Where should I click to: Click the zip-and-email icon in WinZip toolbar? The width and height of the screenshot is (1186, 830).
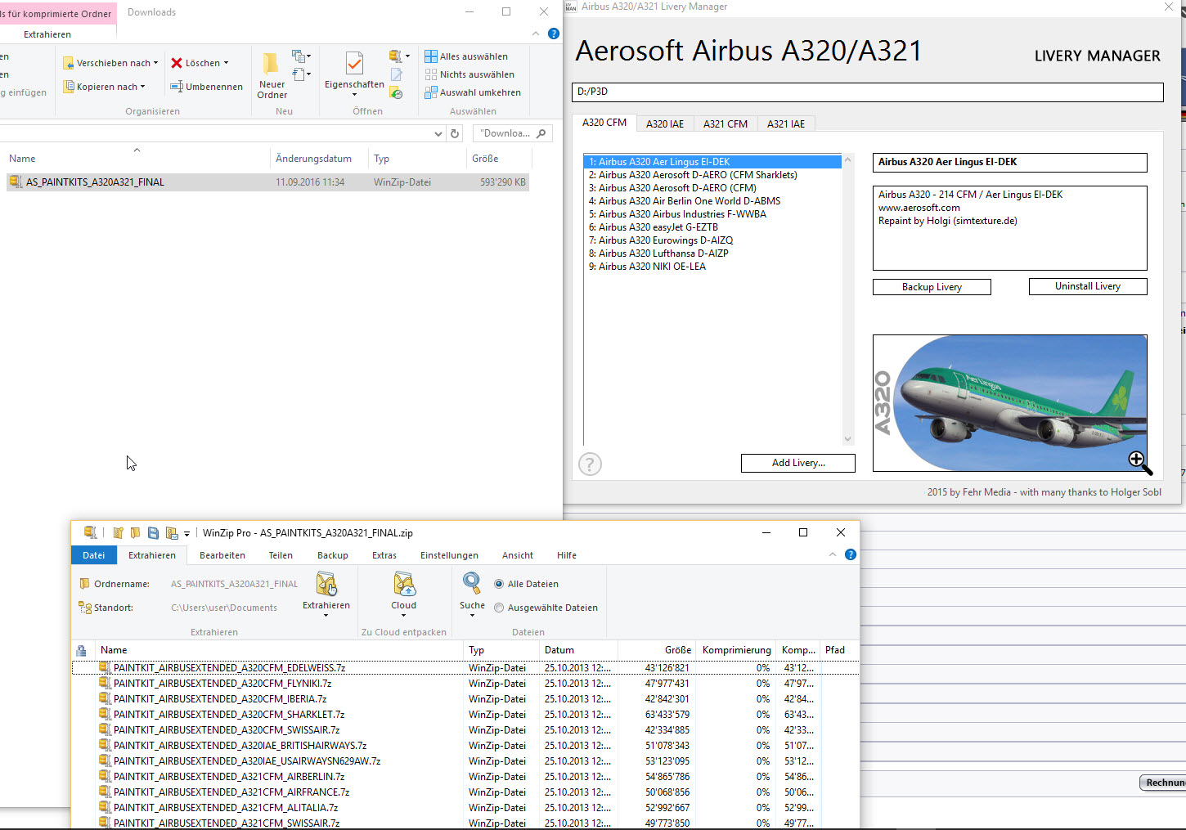pyautogui.click(x=171, y=533)
